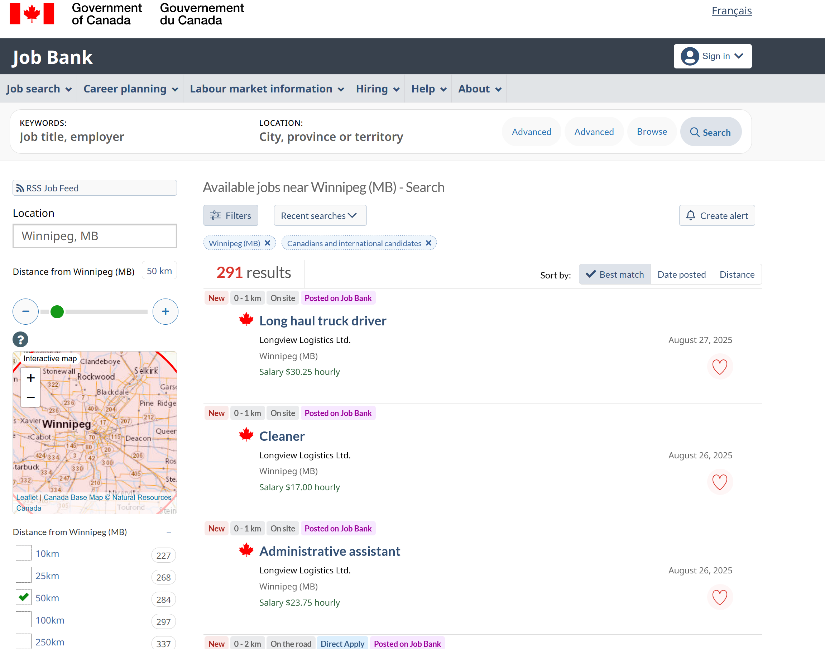
Task: Zoom in on the interactive map
Action: [31, 378]
